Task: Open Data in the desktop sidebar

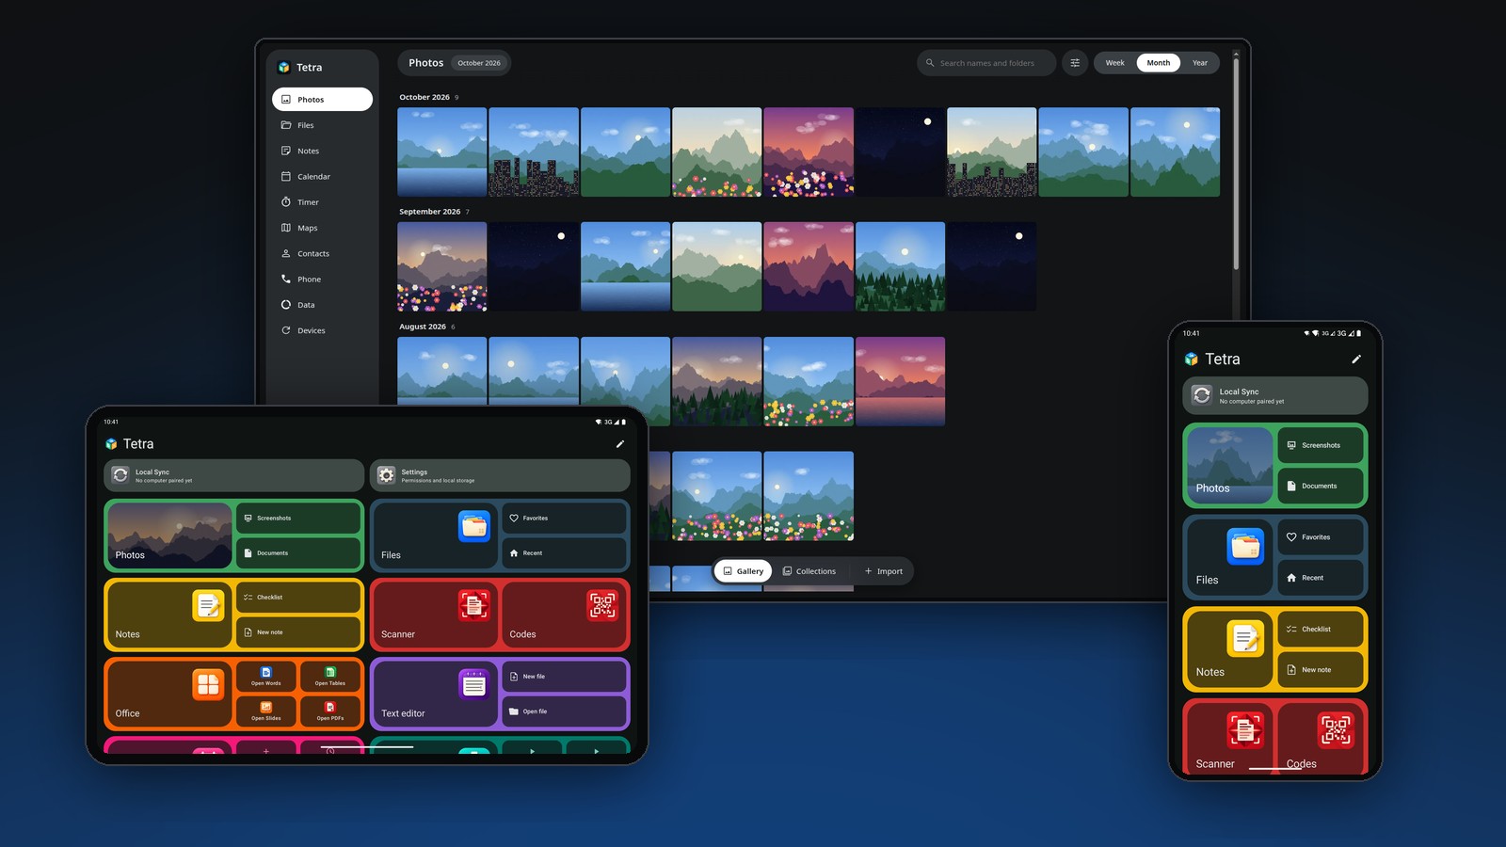Action: [322, 305]
